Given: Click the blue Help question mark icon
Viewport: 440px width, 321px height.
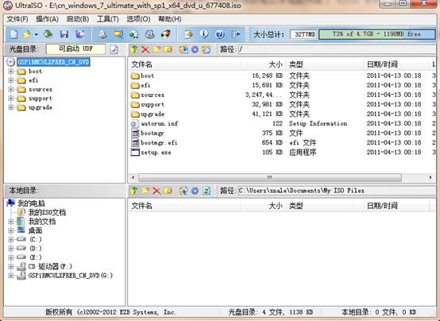Looking at the screenshot, I should (x=220, y=34).
